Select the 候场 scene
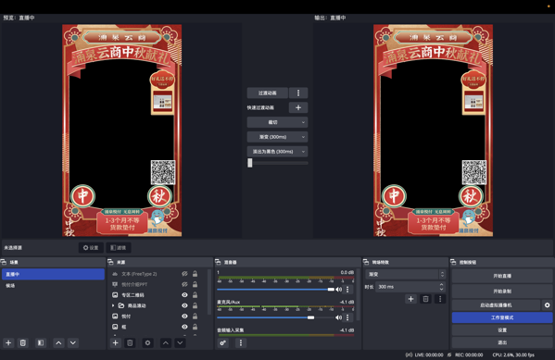555x360 pixels. click(53, 285)
